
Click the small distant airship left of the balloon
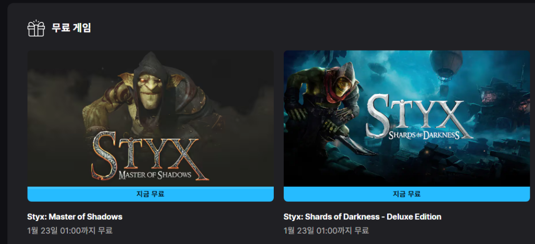(x=378, y=69)
